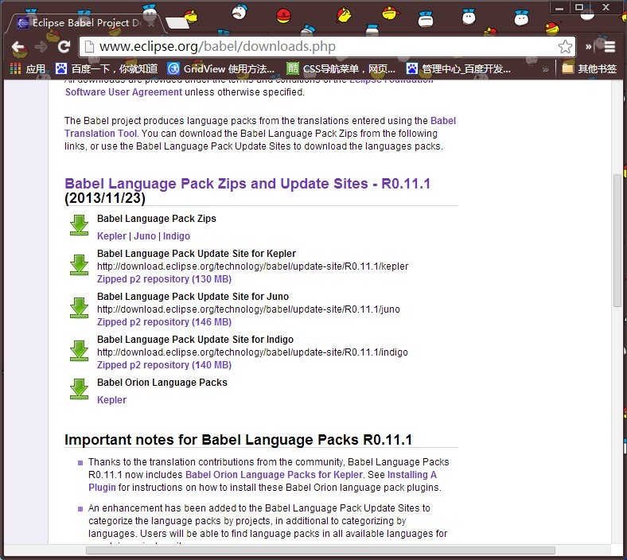Click download icon beside Update Site for Juno
The height and width of the screenshot is (560, 627).
point(80,308)
